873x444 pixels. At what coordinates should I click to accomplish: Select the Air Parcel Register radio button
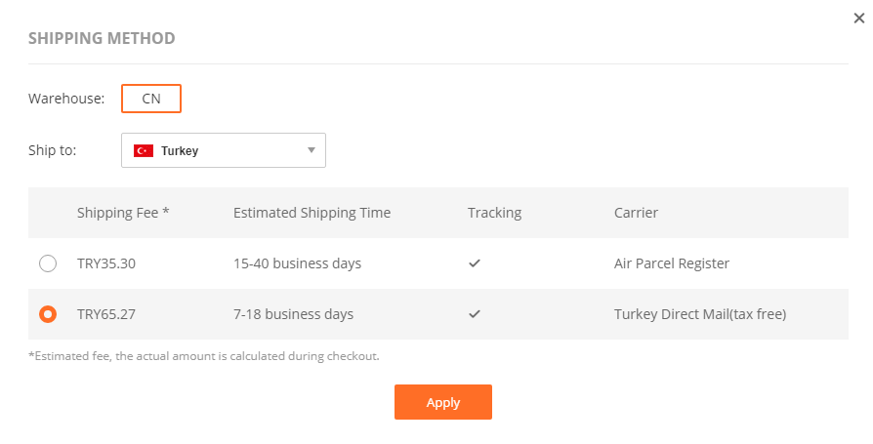pos(48,263)
